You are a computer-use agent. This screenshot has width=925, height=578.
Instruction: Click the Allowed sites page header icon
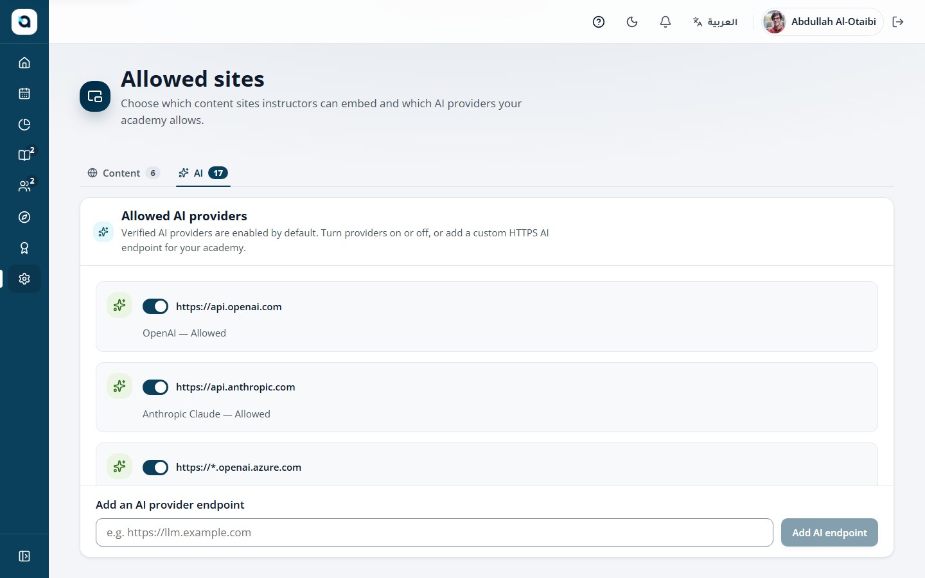[x=95, y=96]
